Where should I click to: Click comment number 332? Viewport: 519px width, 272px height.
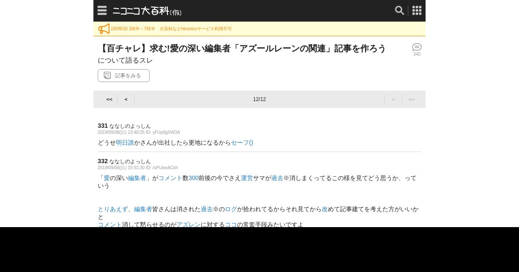point(103,161)
